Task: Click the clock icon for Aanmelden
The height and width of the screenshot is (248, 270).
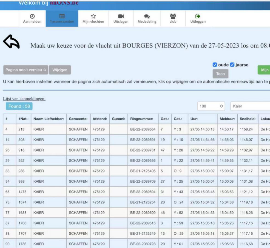Action: 32,16
